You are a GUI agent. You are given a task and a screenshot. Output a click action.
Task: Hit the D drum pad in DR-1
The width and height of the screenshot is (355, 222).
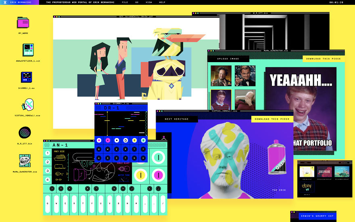(117, 158)
